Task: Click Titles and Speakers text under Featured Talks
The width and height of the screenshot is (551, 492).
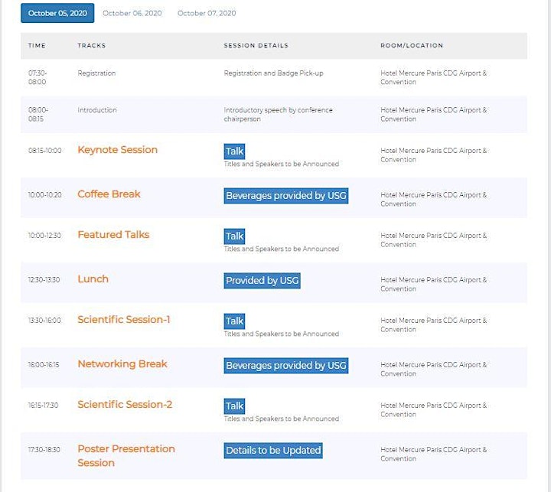Action: click(282, 249)
